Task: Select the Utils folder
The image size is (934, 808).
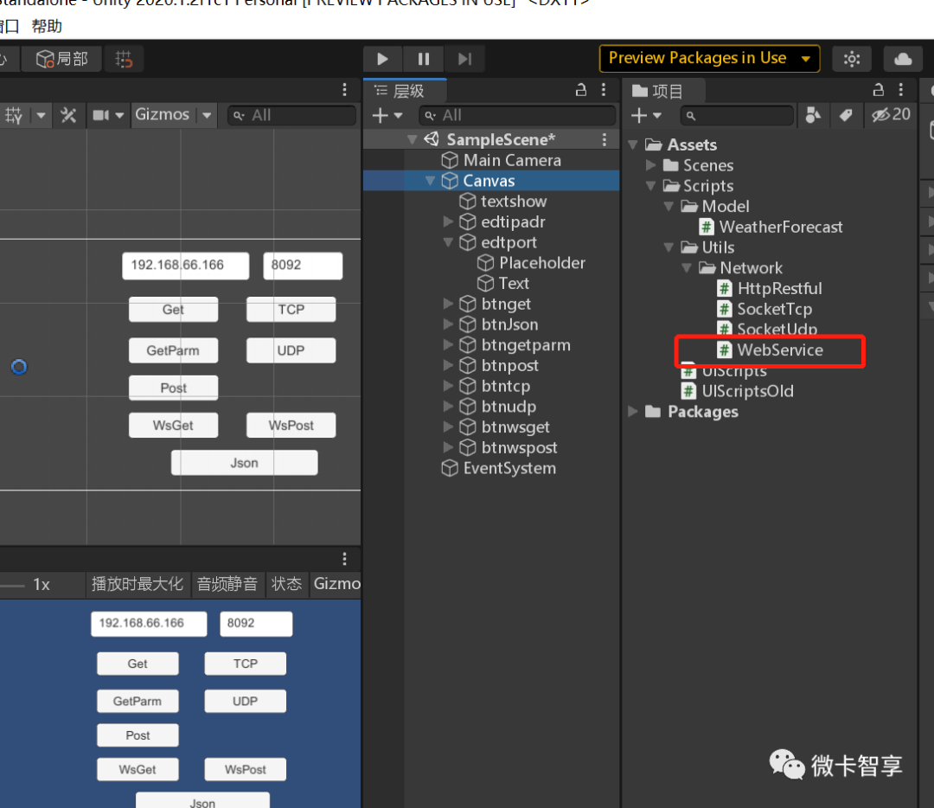Action: (x=707, y=247)
